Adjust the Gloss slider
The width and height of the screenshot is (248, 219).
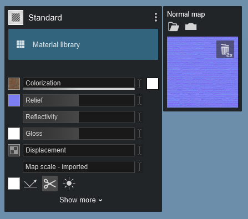pos(79,134)
